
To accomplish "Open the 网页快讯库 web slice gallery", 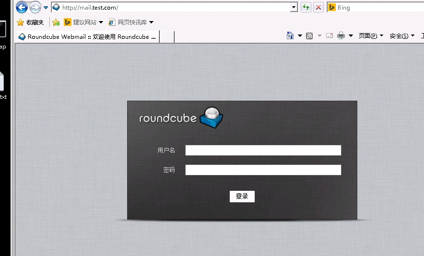I will point(128,23).
